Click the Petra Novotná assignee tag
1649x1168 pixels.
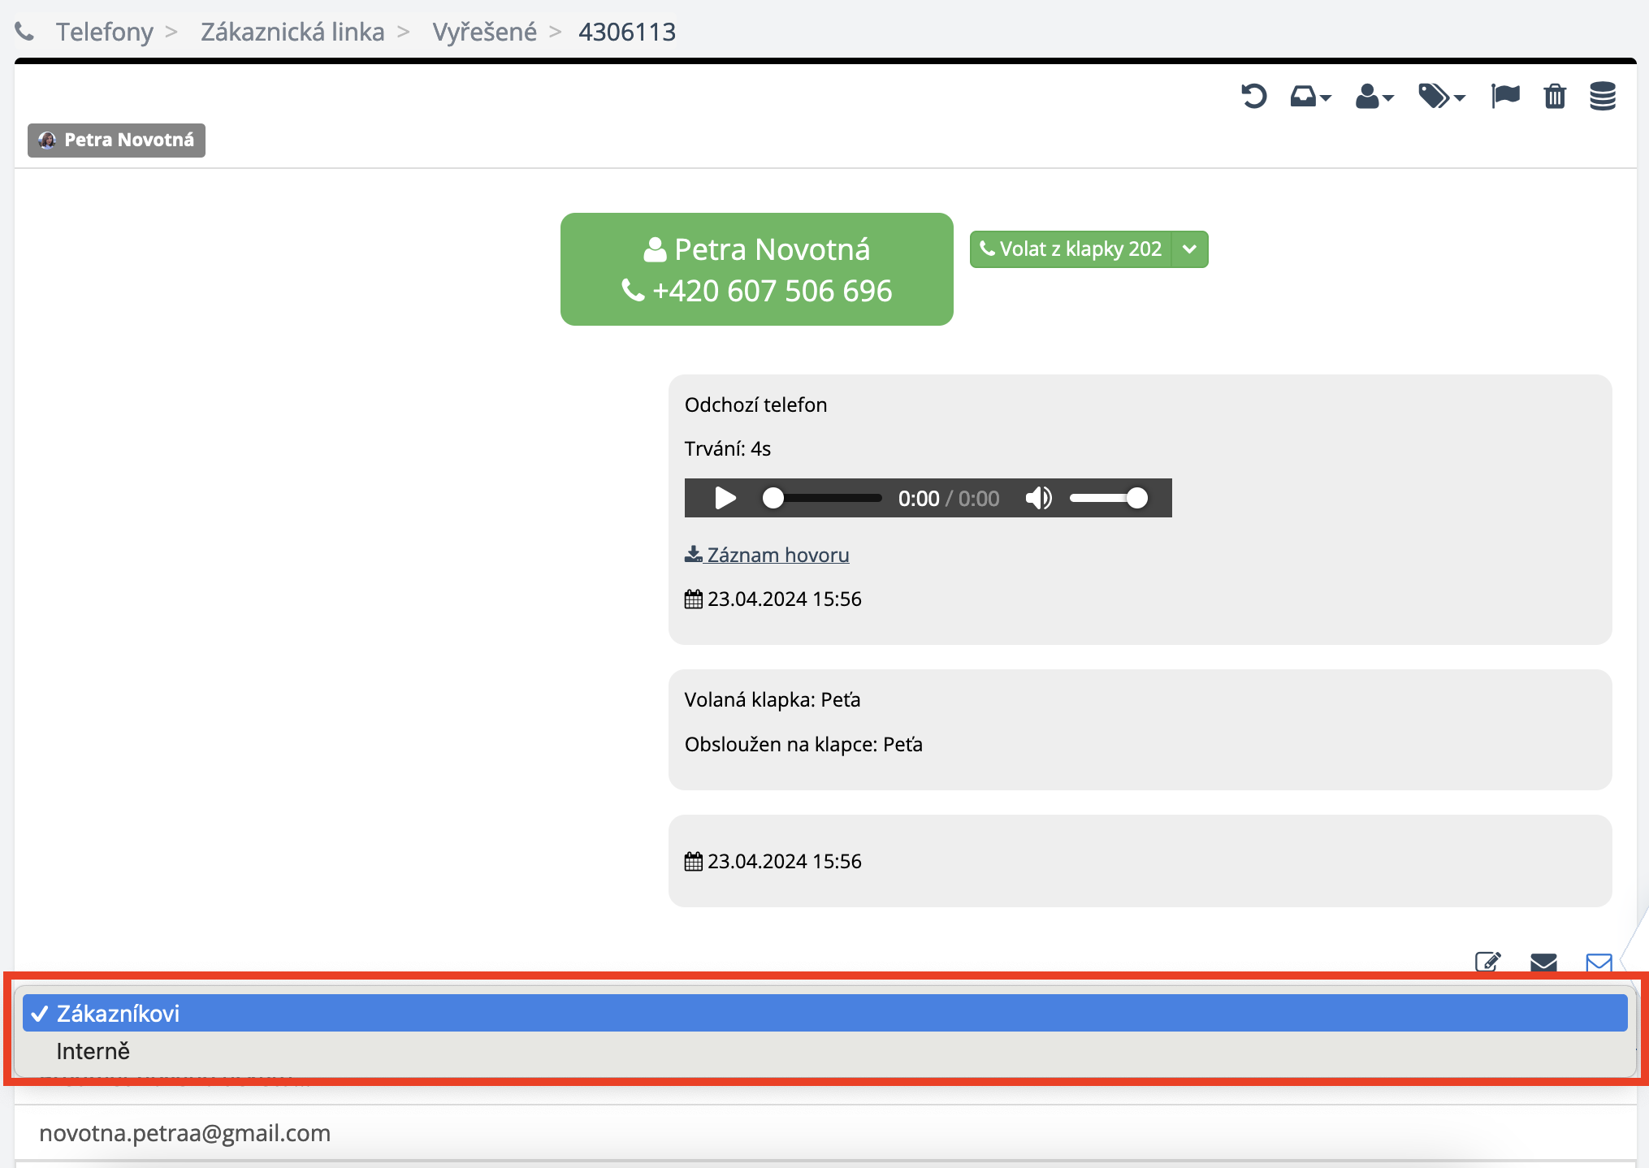pos(116,140)
